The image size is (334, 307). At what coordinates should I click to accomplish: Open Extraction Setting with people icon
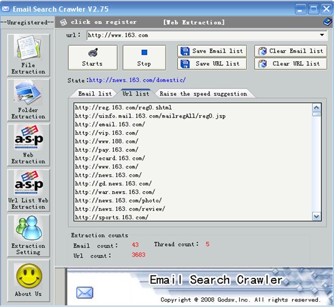28,236
